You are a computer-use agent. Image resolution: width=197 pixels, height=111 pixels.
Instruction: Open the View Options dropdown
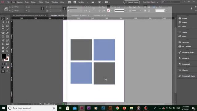click(x=94, y=2)
